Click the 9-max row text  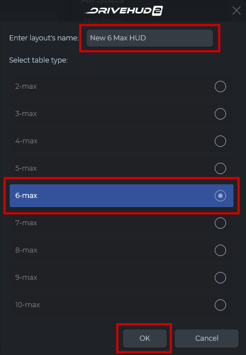pyautogui.click(x=26, y=278)
